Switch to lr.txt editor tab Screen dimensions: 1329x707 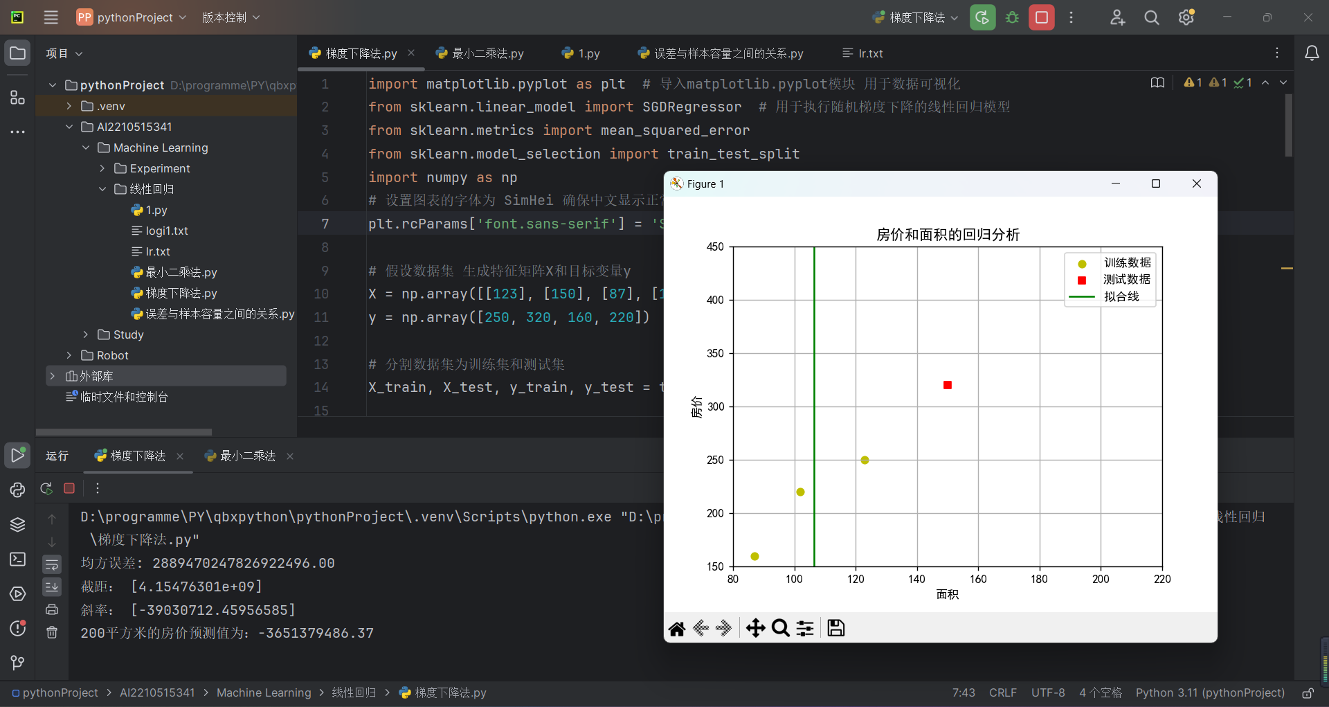pos(862,53)
